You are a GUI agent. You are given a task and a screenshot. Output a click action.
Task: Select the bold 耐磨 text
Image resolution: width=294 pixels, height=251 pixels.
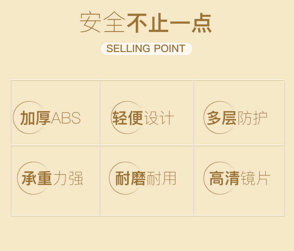130,178
